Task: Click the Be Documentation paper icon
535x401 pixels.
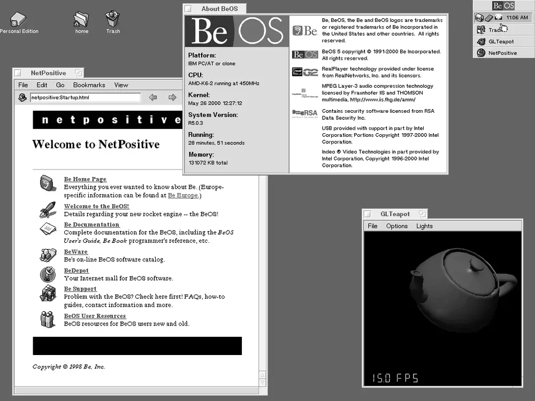Action: point(48,229)
